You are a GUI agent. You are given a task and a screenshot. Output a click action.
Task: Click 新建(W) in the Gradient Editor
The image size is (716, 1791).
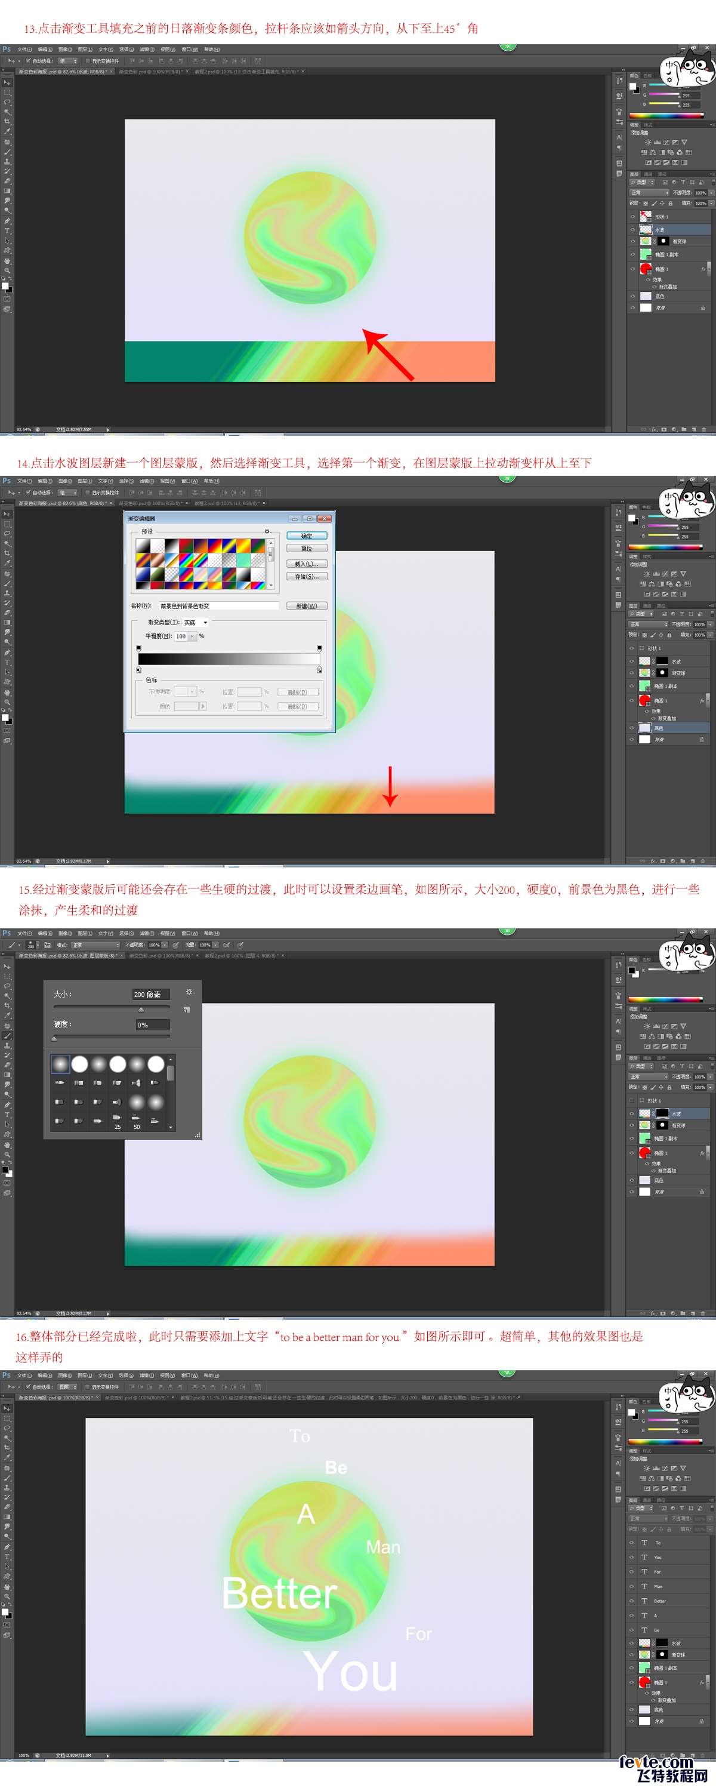307,605
